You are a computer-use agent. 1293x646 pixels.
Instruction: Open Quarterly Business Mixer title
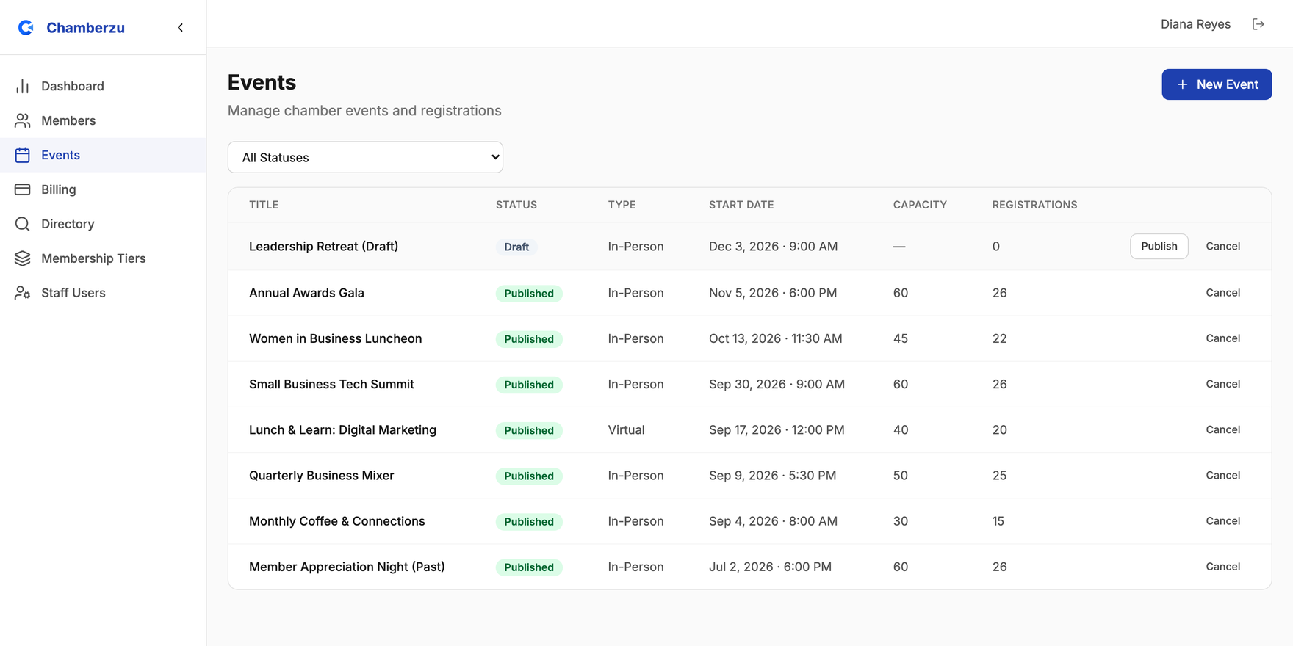tap(321, 475)
